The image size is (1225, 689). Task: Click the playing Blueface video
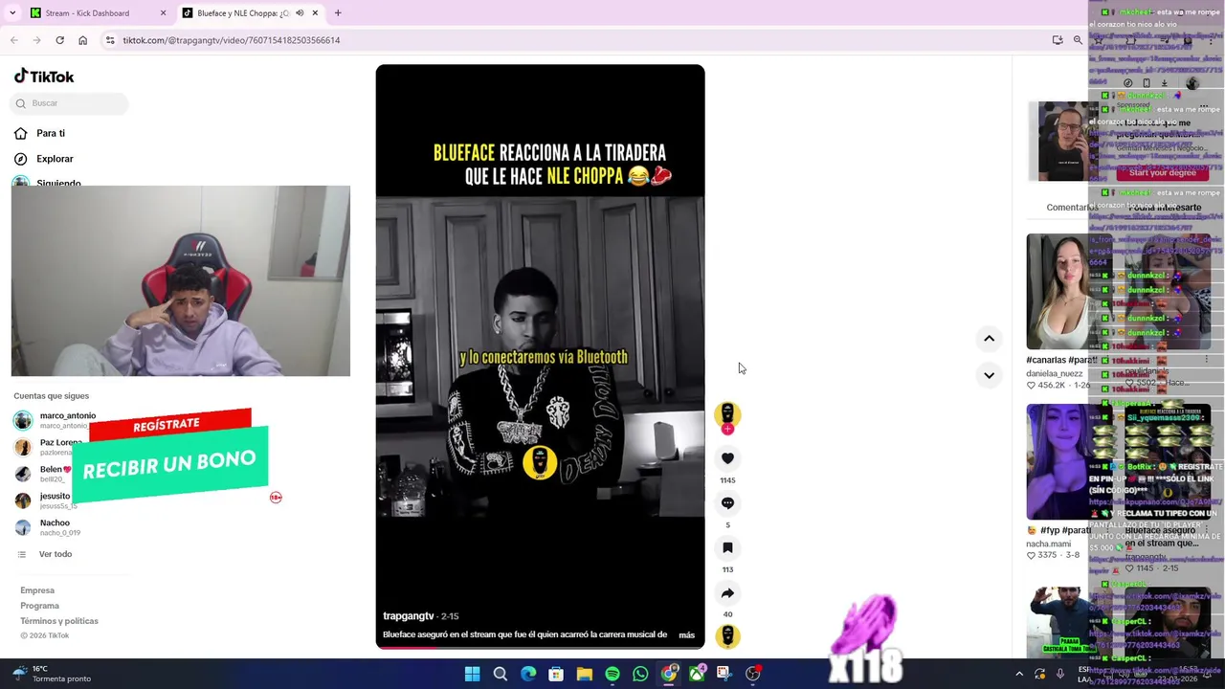point(540,356)
